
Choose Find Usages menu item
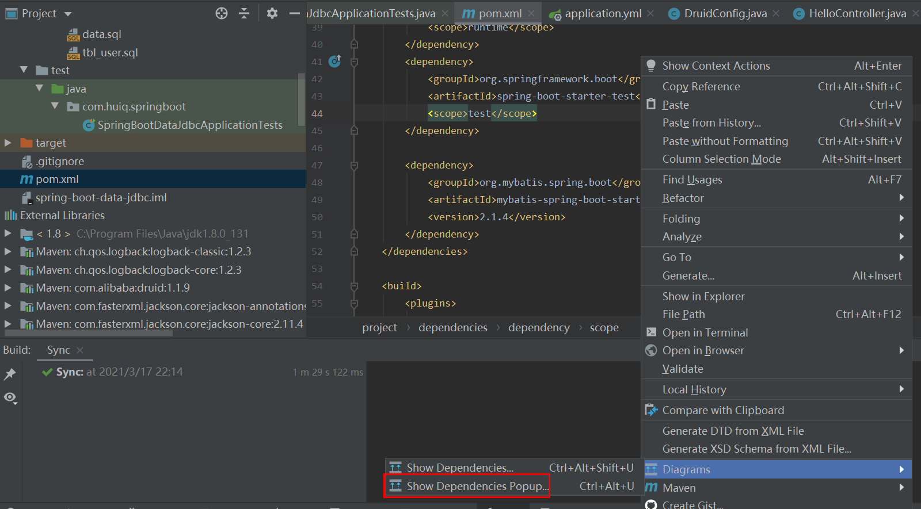click(x=777, y=180)
